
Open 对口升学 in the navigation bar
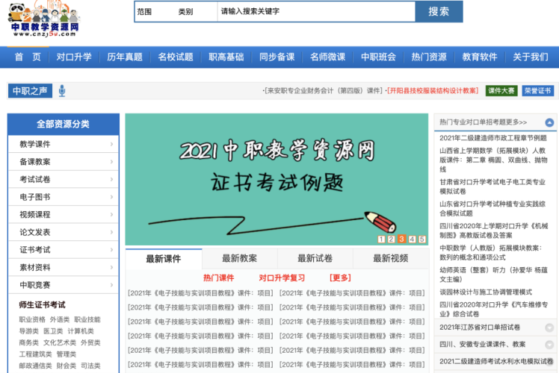pyautogui.click(x=74, y=57)
